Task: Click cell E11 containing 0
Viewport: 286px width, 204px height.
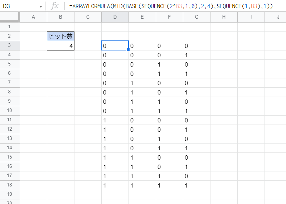Action: pos(142,120)
